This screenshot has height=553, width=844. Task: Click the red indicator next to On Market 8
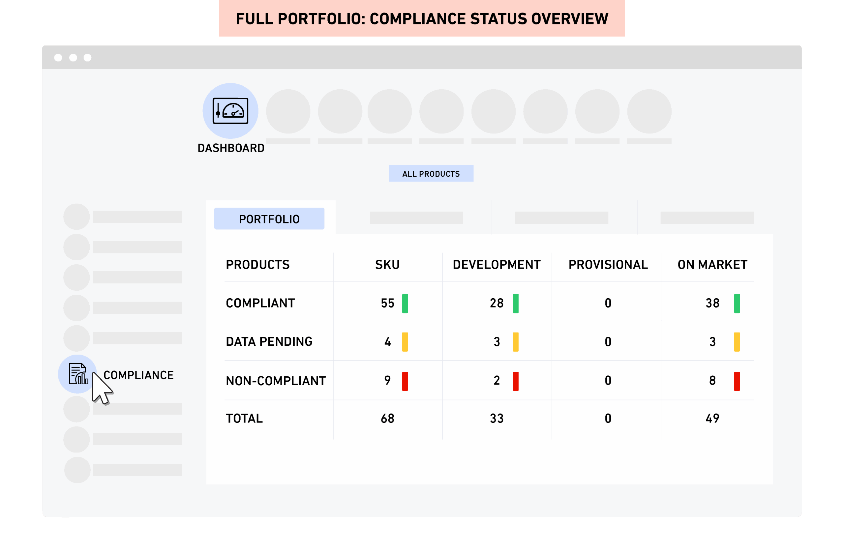click(737, 381)
